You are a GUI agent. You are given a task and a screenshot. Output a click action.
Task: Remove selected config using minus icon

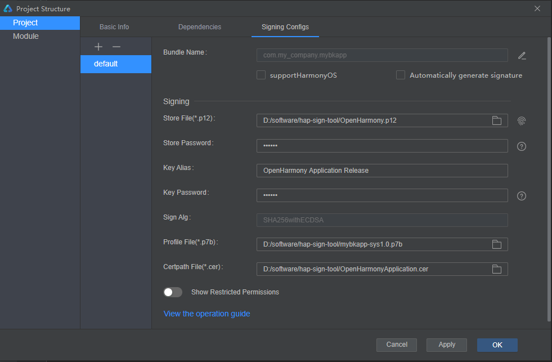(116, 47)
